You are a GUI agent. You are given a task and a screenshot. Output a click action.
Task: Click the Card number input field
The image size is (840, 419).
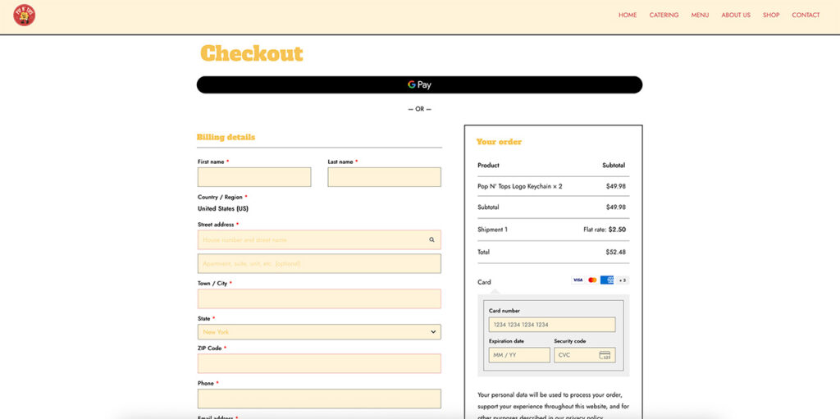(x=552, y=325)
